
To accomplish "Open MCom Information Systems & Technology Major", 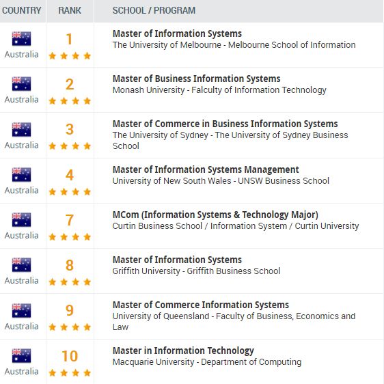I will click(x=215, y=215).
